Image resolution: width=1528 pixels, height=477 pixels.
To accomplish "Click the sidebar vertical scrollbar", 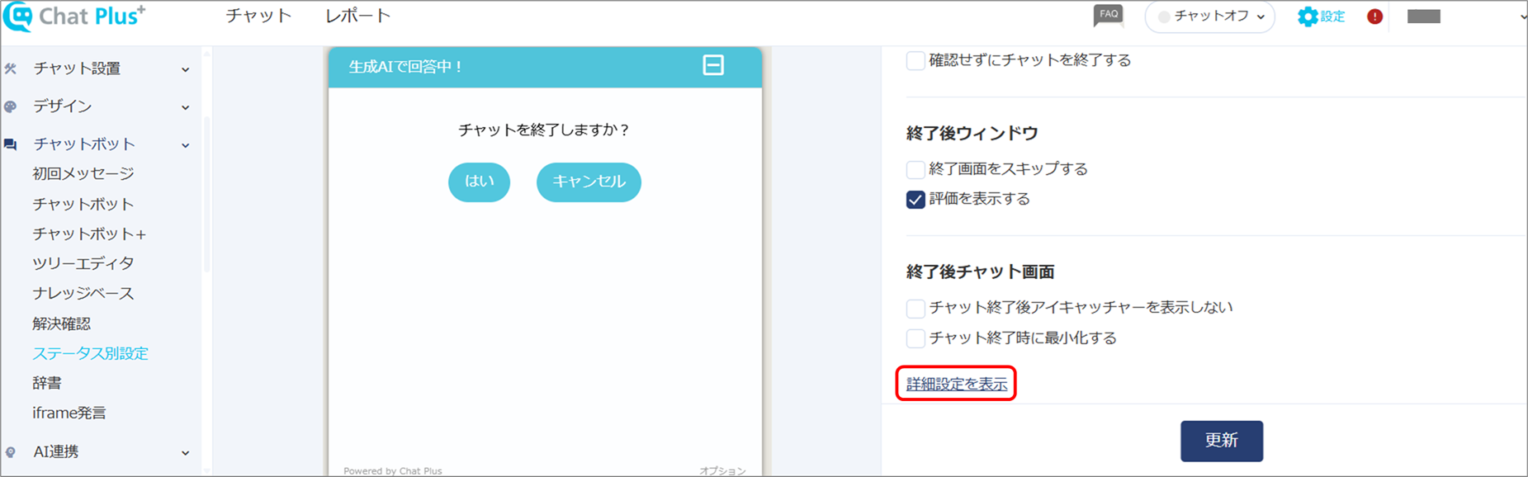I will point(206,194).
